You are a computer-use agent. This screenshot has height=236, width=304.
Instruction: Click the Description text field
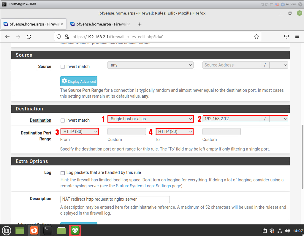115,199
